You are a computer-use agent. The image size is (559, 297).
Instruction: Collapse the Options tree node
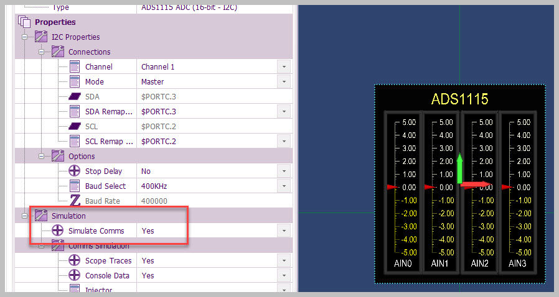(41, 156)
